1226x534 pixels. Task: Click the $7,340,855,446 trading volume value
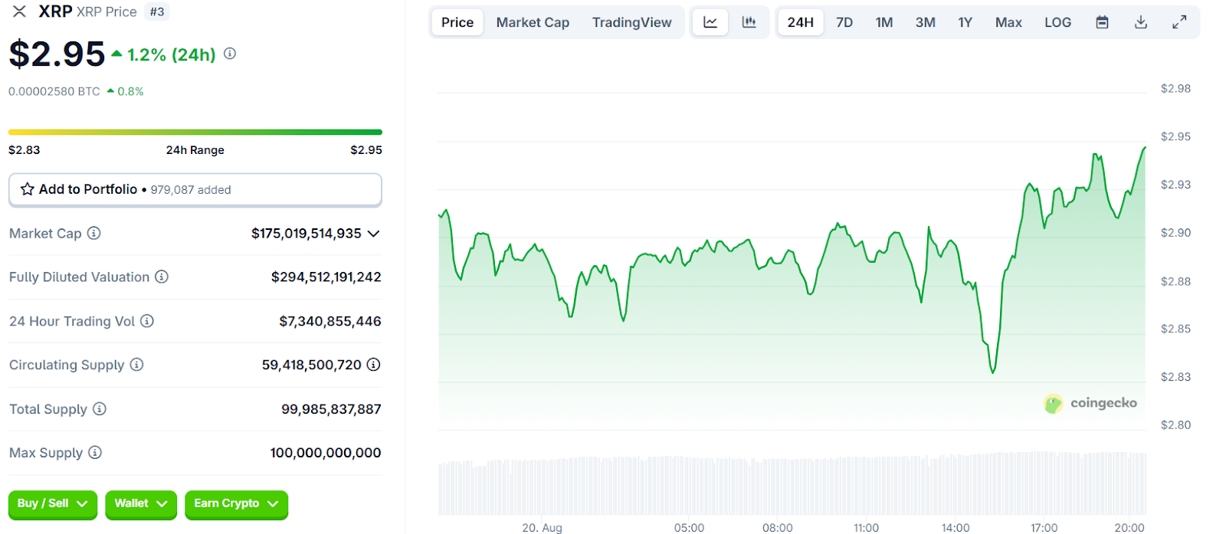[330, 321]
